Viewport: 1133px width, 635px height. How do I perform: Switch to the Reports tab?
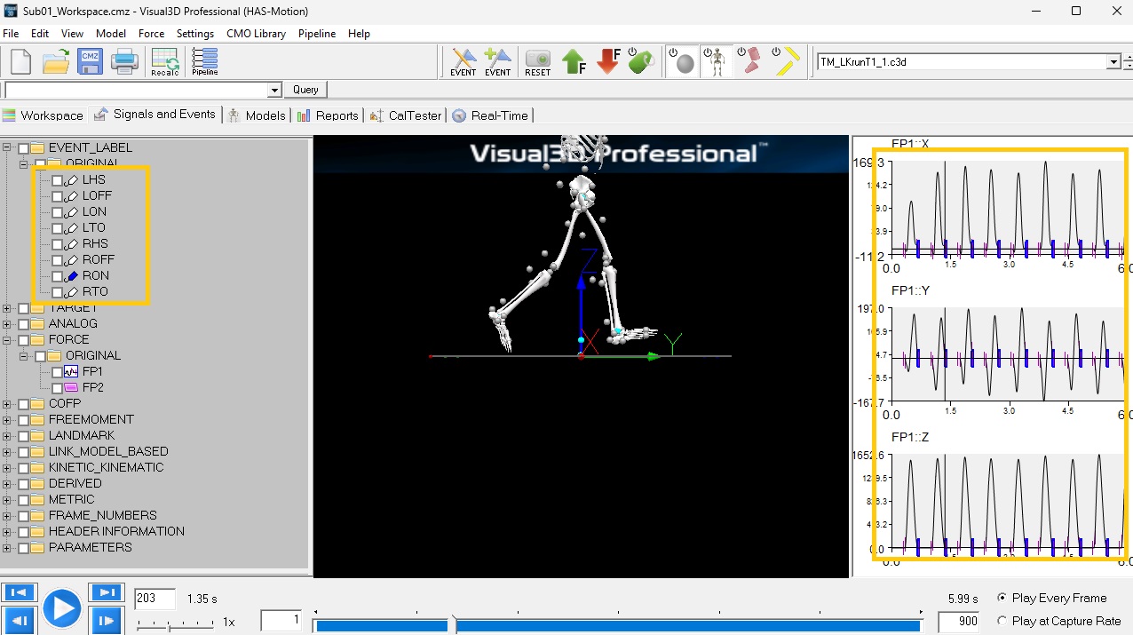pos(328,115)
